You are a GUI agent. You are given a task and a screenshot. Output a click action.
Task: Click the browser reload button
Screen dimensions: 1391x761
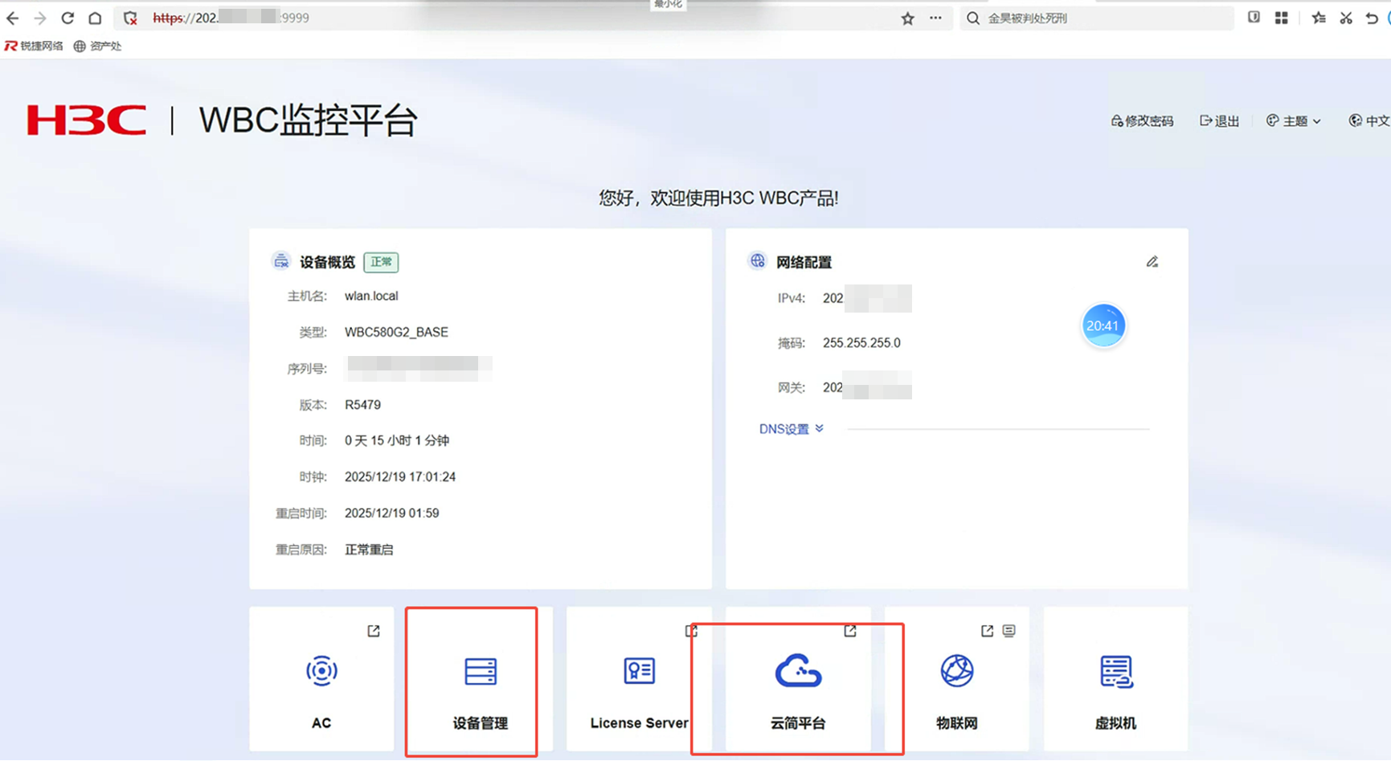coord(68,18)
